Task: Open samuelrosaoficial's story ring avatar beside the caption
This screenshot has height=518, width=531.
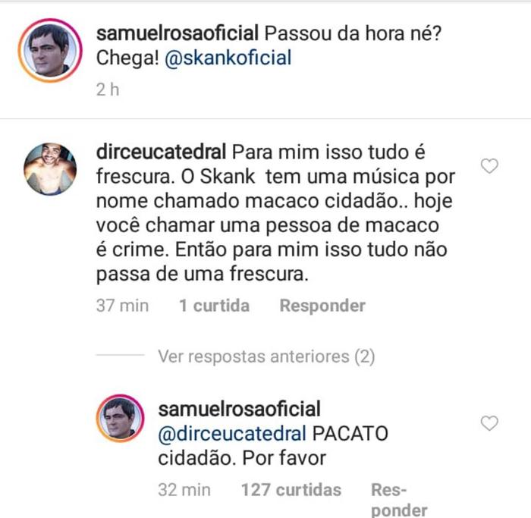Action: tap(50, 51)
